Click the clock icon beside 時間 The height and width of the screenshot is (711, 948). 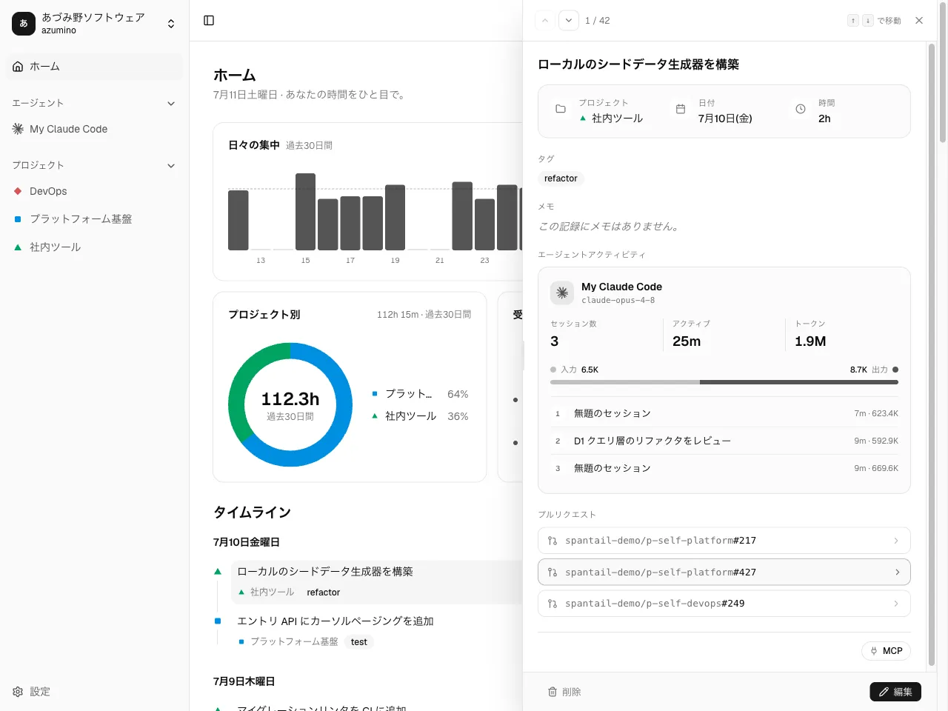point(801,109)
